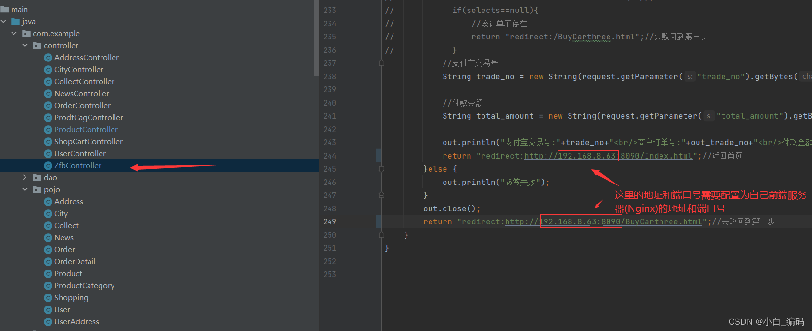Viewport: 812px width, 331px height.
Task: Click the OrderDetail class icon
Action: click(48, 262)
